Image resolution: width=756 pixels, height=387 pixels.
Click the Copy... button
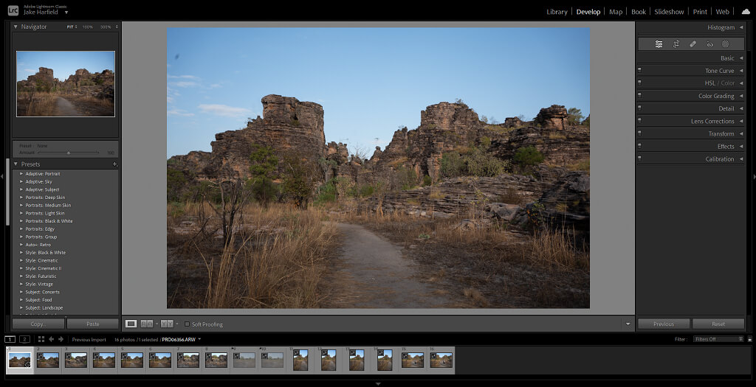(x=38, y=324)
